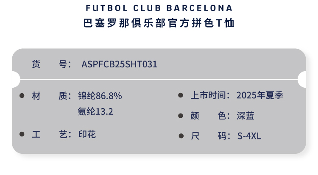Click the left semicircle notch of the ticket
Screen dimensions: 318x175
point(15,79)
